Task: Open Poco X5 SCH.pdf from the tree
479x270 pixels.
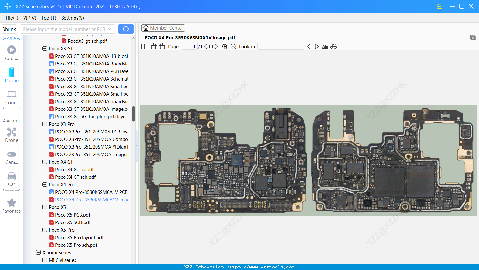Action: (72, 222)
